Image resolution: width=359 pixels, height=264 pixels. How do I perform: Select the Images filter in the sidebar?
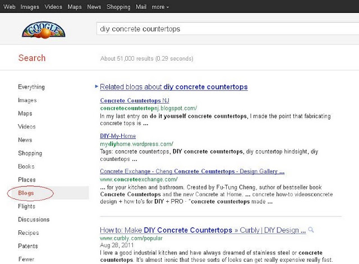click(x=27, y=100)
